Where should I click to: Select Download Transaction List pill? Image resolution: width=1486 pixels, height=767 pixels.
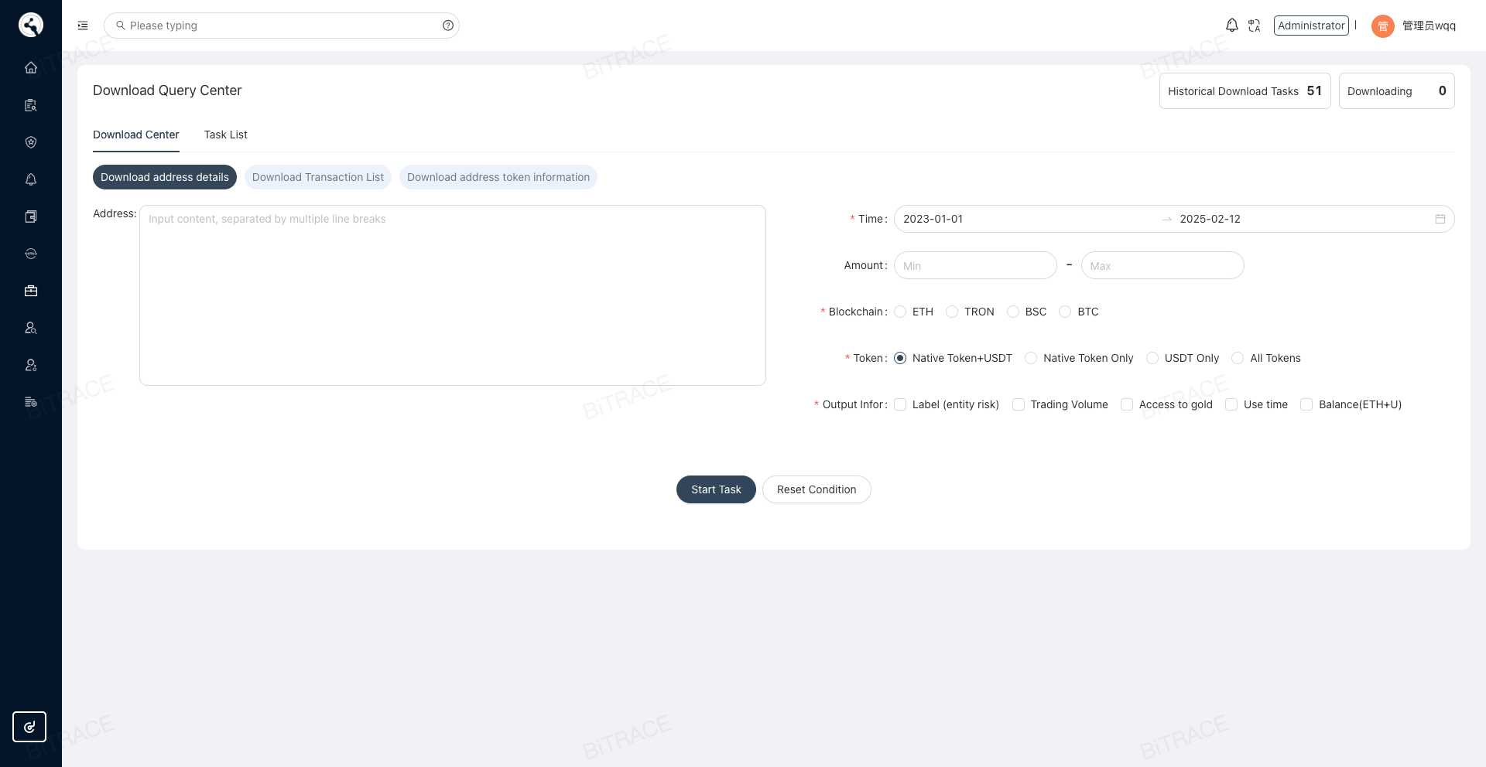click(x=318, y=177)
